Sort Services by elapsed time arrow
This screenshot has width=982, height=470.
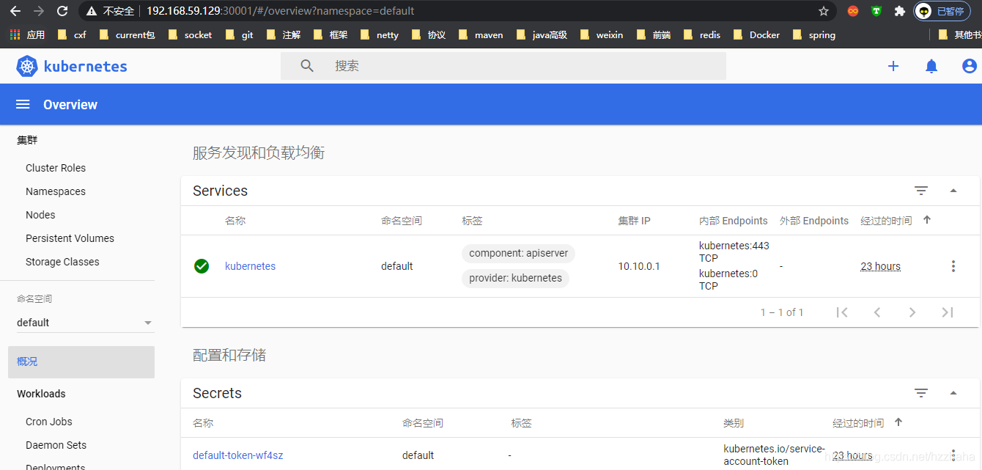point(927,220)
